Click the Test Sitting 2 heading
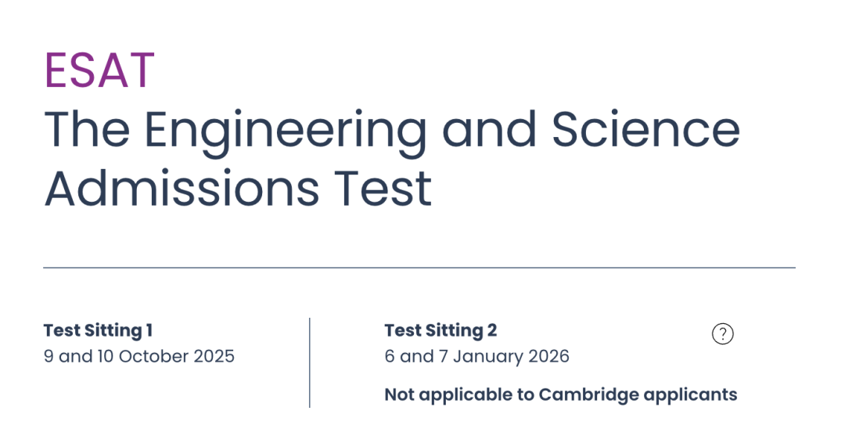The height and width of the screenshot is (443, 845). pyautogui.click(x=440, y=330)
